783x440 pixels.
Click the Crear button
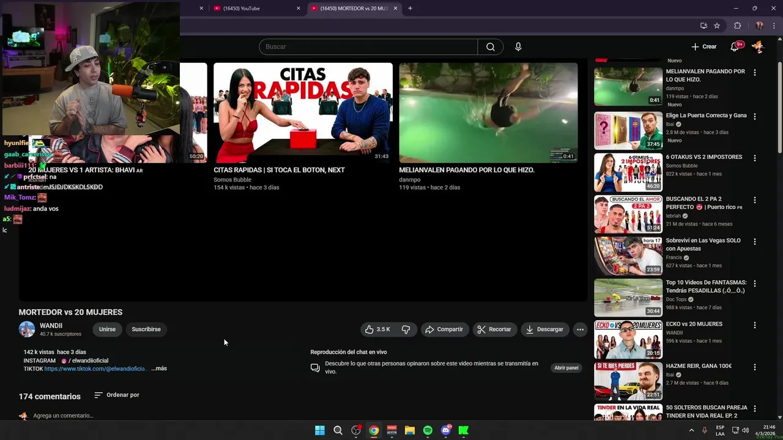(x=703, y=46)
